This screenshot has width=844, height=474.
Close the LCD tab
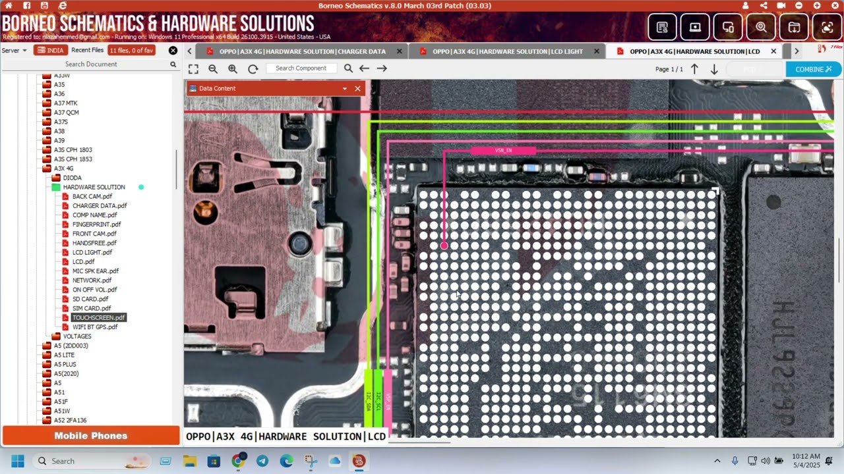point(773,51)
